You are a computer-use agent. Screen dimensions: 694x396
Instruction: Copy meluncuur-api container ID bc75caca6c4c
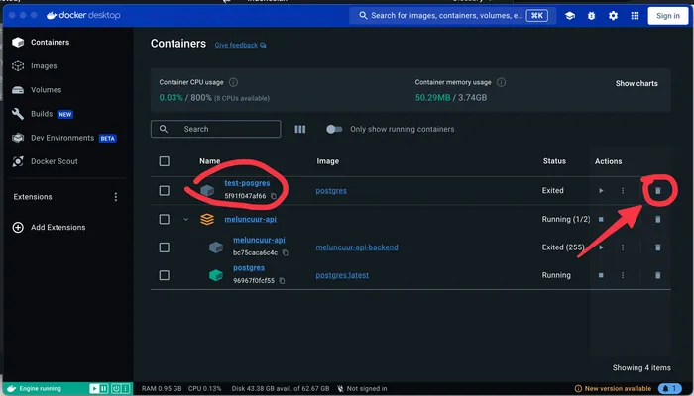pyautogui.click(x=286, y=253)
